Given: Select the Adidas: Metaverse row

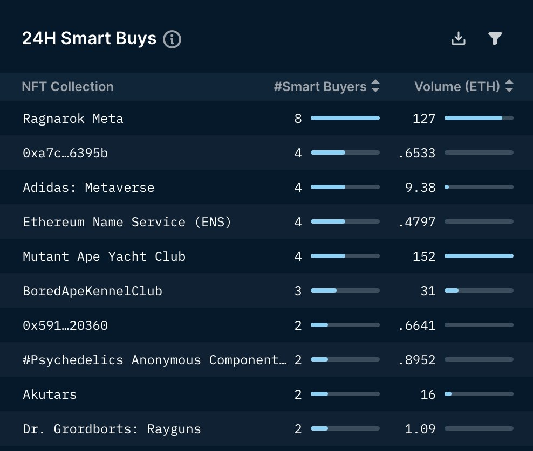Looking at the screenshot, I should point(88,188).
